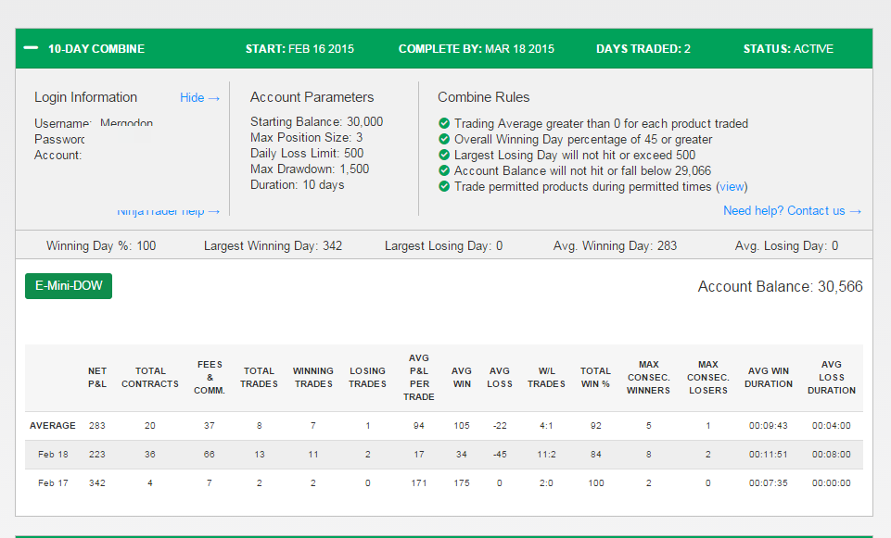The image size is (891, 538).
Task: Click the Login Information heading
Action: tap(86, 97)
